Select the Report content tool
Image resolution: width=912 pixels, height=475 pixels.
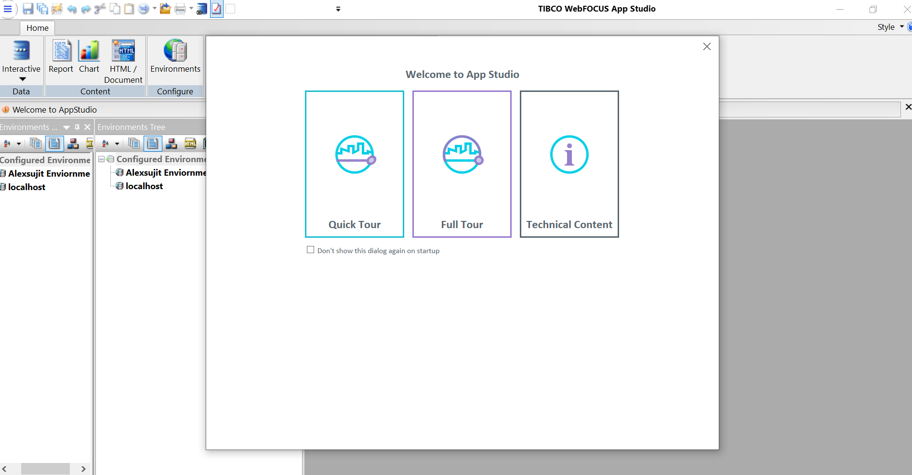pyautogui.click(x=61, y=57)
